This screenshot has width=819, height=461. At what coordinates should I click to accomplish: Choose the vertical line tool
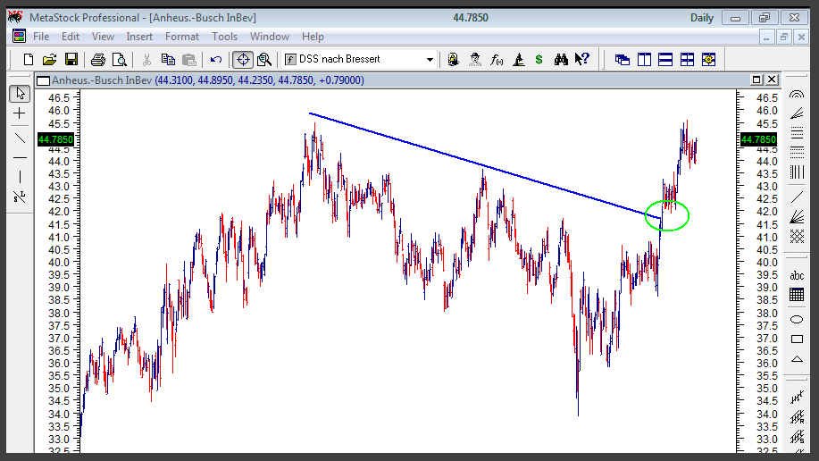(x=20, y=177)
